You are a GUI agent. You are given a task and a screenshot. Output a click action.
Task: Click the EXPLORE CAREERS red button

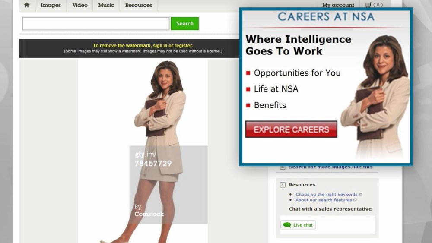coord(291,129)
